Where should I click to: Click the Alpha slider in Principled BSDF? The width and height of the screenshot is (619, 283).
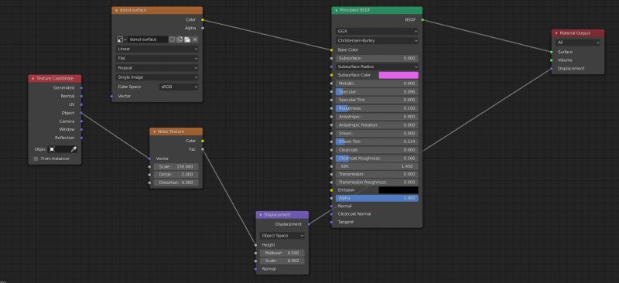377,198
